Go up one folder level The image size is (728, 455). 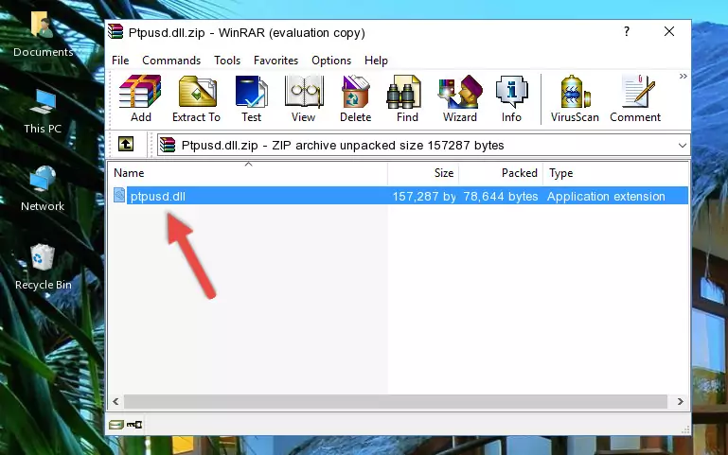point(126,144)
